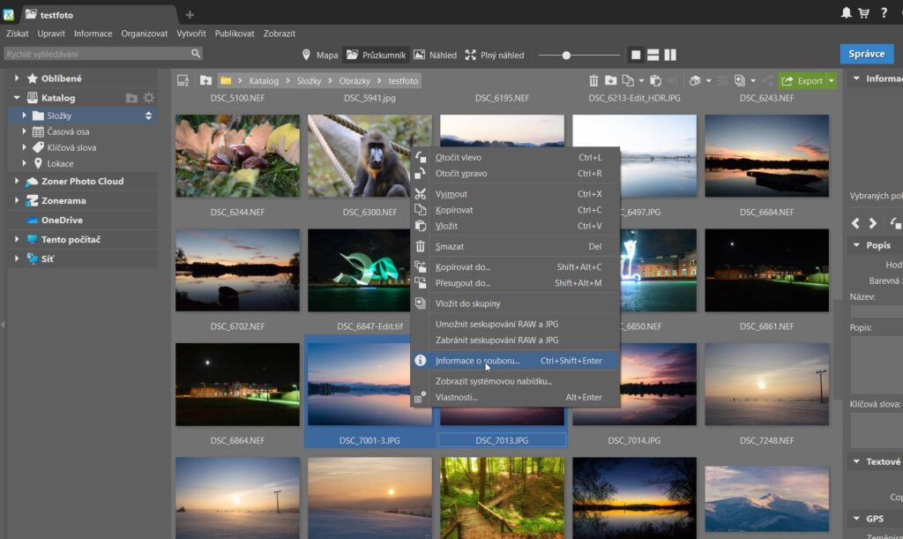
Task: Choose Otočit vlevo from context menu
Action: (515, 157)
